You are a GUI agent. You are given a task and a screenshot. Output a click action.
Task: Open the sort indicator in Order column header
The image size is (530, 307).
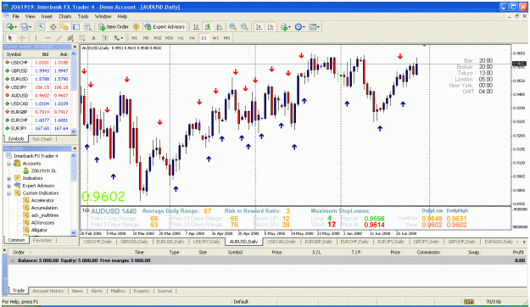[30, 252]
